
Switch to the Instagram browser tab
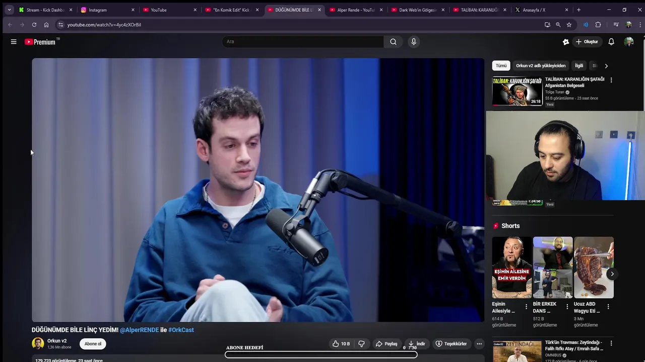[x=107, y=10]
